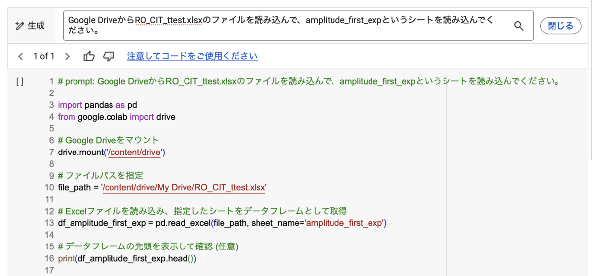
Task: Click the thumbs down feedback icon
Action: (x=109, y=56)
